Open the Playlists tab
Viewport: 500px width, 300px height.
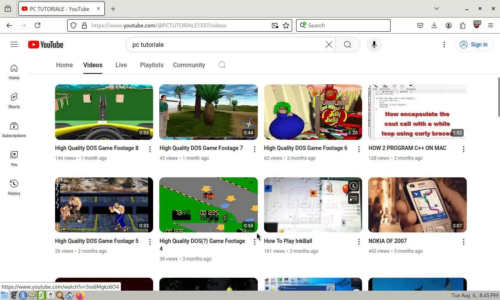[152, 65]
